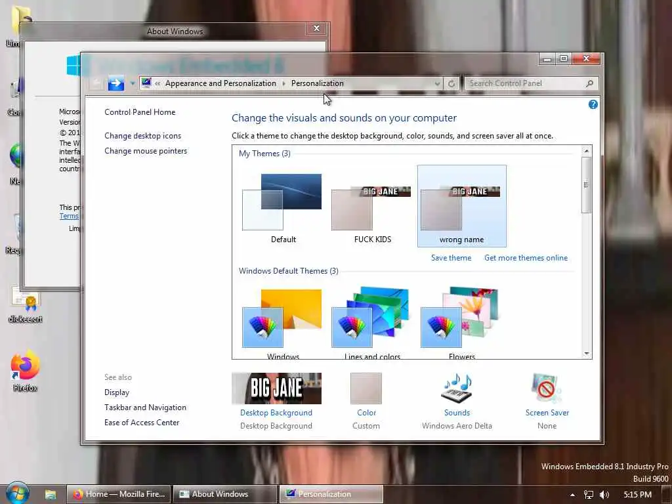Close the Personalization window
Image resolution: width=672 pixels, height=504 pixels.
click(586, 58)
